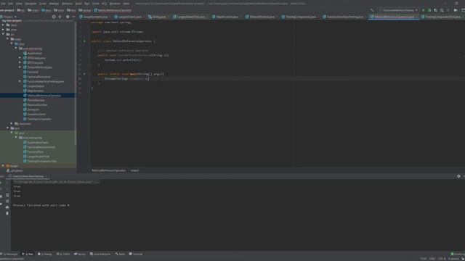Open the Java Enterprise tool window button

100,254
